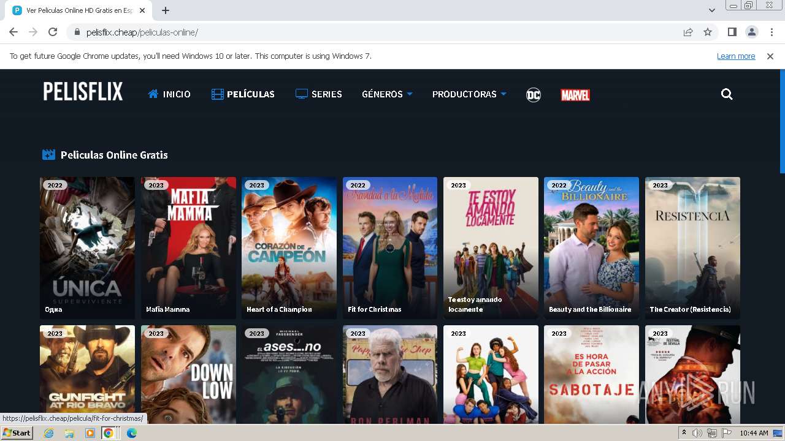Image resolution: width=785 pixels, height=441 pixels.
Task: Open Internet Explorer from taskbar
Action: click(x=48, y=433)
